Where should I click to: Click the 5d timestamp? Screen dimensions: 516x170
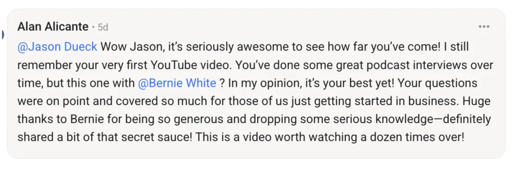103,28
